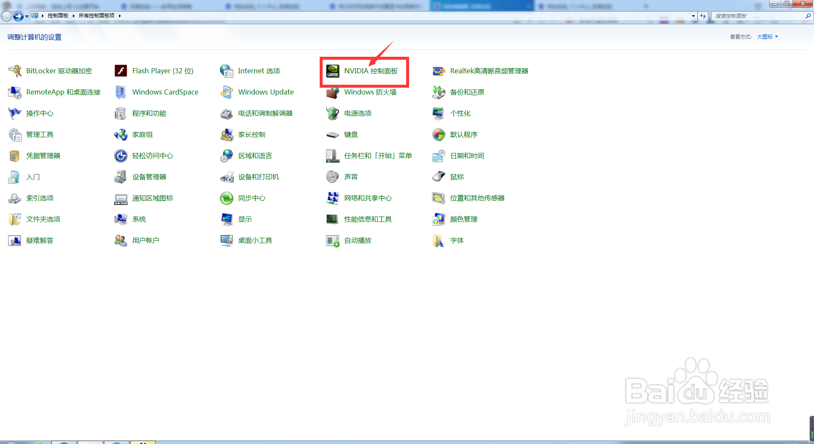Image resolution: width=814 pixels, height=444 pixels.
Task: Open the 任务栏和「开始」菜单 link
Action: click(378, 155)
